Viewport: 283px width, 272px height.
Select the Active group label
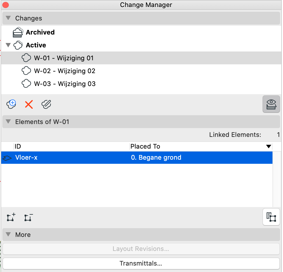(x=36, y=45)
